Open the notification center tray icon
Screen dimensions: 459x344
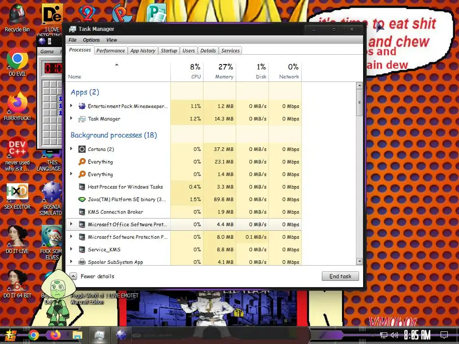click(444, 335)
